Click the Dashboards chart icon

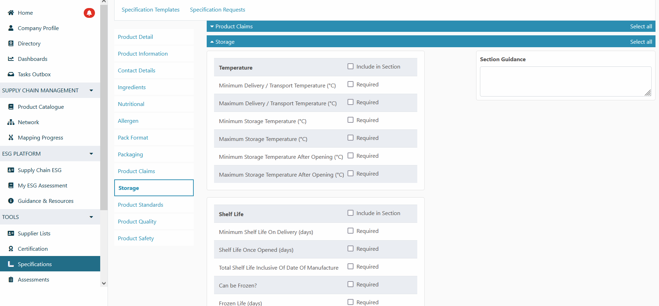click(11, 59)
